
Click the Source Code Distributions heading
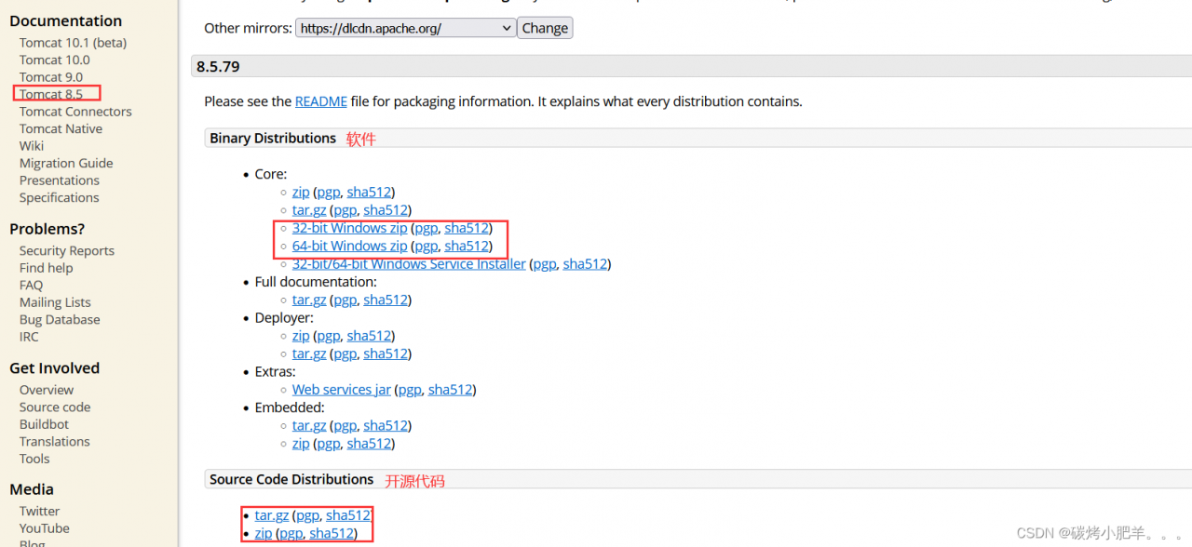tap(291, 479)
